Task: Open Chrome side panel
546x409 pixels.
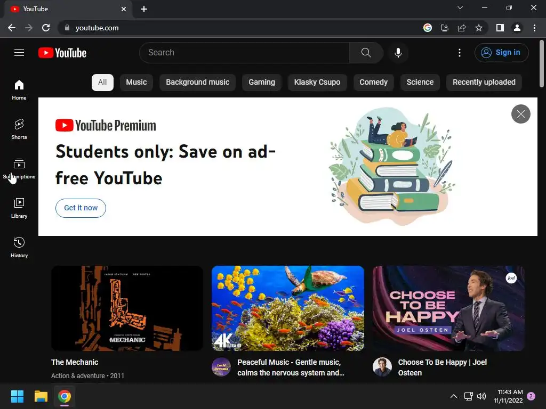Action: coord(500,28)
